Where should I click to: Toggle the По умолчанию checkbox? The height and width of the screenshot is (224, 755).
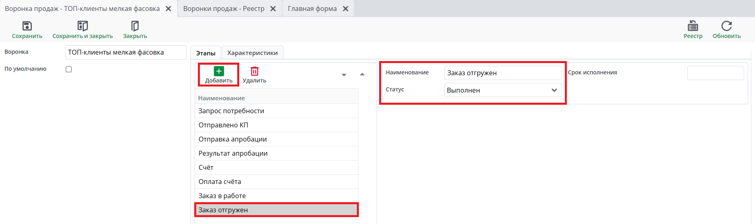[x=69, y=69]
